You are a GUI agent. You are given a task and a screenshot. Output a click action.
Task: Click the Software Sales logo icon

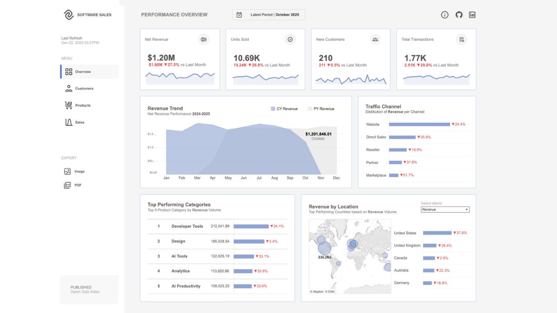pos(69,15)
